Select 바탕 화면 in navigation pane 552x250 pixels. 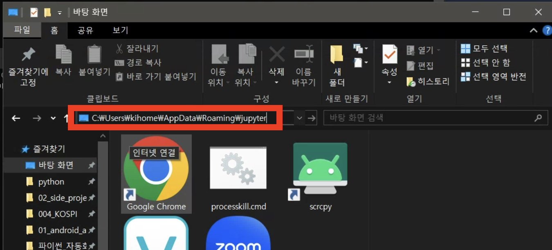(50, 165)
